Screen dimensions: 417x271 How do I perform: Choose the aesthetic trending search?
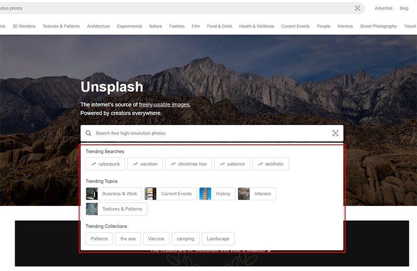click(270, 164)
